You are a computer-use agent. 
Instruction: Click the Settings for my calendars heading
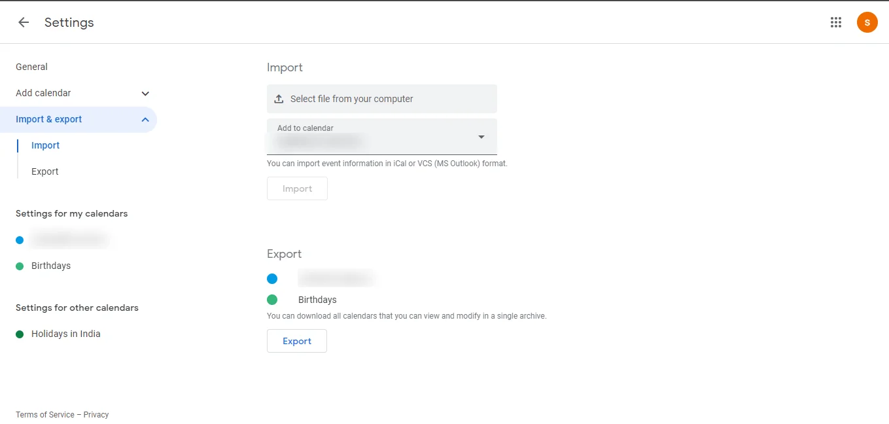pyautogui.click(x=72, y=213)
